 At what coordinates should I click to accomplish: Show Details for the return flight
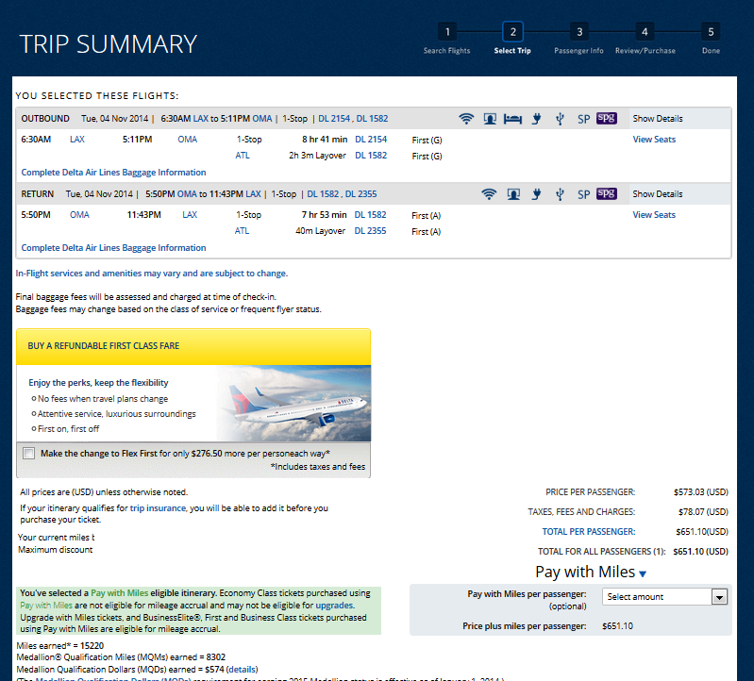click(x=657, y=194)
